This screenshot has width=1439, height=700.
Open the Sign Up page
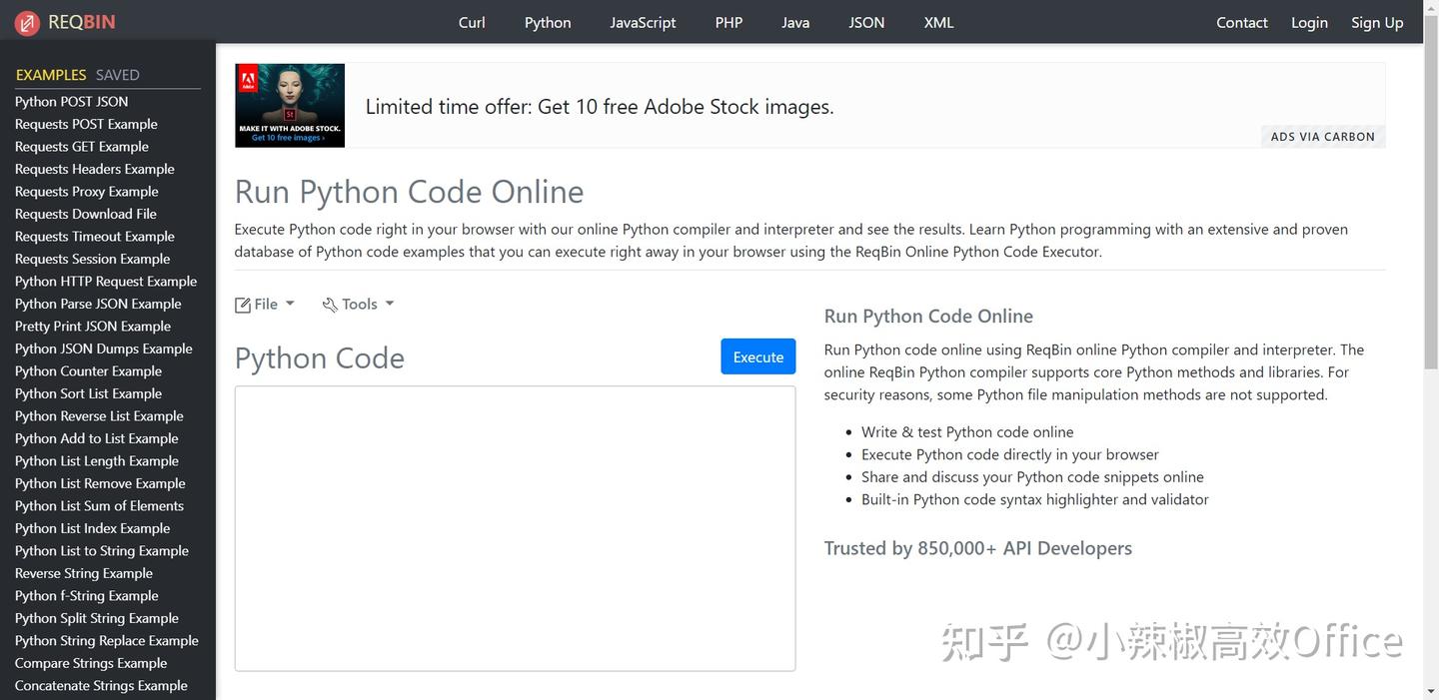1376,21
